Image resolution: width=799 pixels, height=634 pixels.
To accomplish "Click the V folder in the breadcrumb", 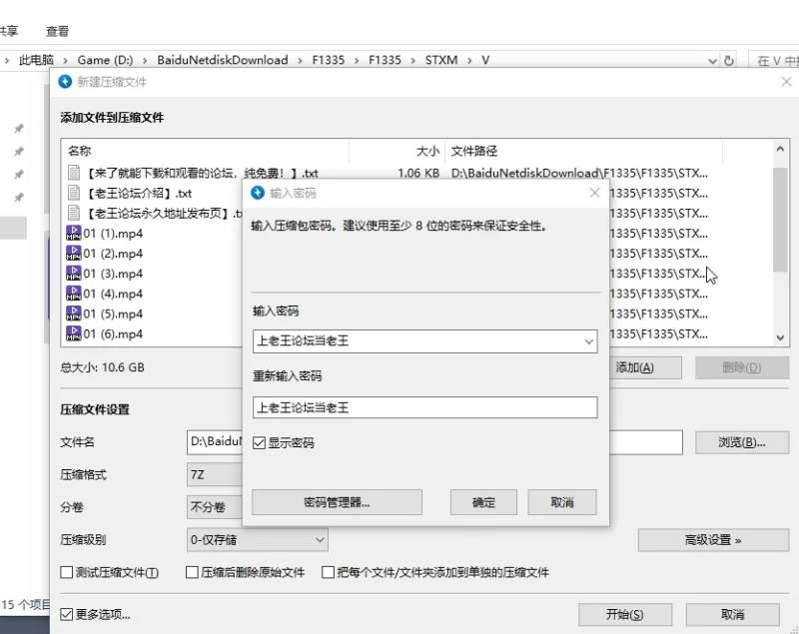I will pyautogui.click(x=485, y=60).
